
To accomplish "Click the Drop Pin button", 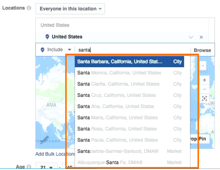I will pos(199,139).
